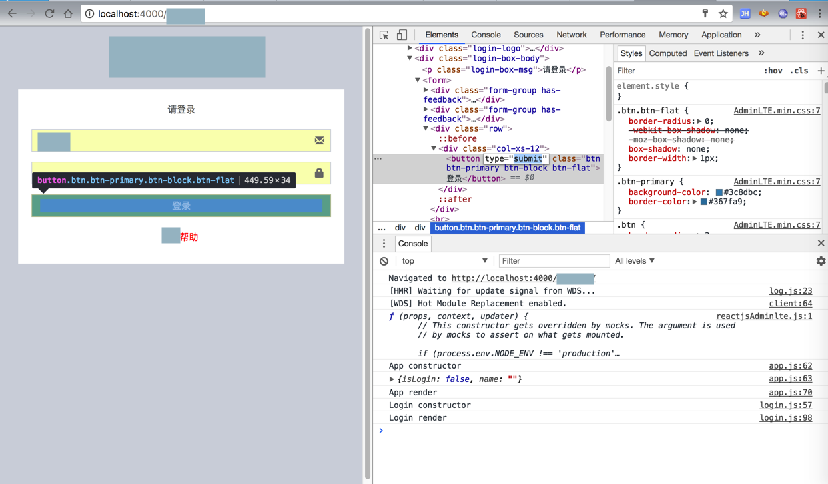Select the button breadcrumb item
Viewport: 828px width, 484px height.
point(508,228)
